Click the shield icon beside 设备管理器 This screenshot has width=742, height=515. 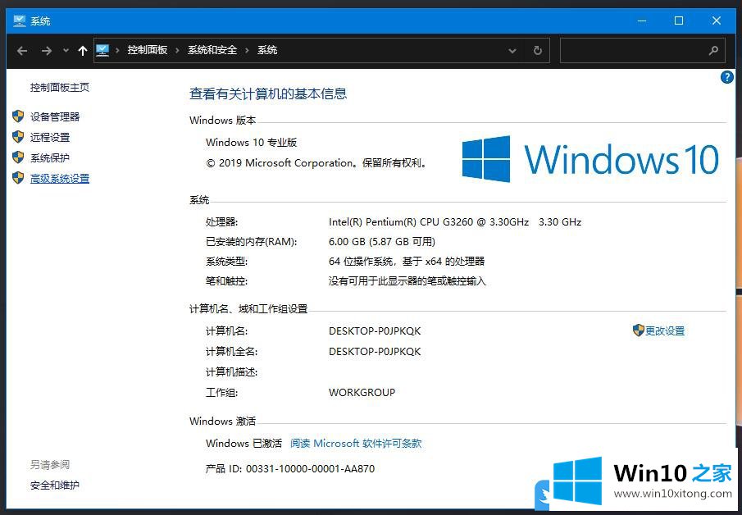(18, 116)
